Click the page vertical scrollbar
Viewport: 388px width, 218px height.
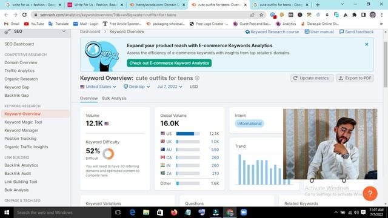[x=386, y=64]
